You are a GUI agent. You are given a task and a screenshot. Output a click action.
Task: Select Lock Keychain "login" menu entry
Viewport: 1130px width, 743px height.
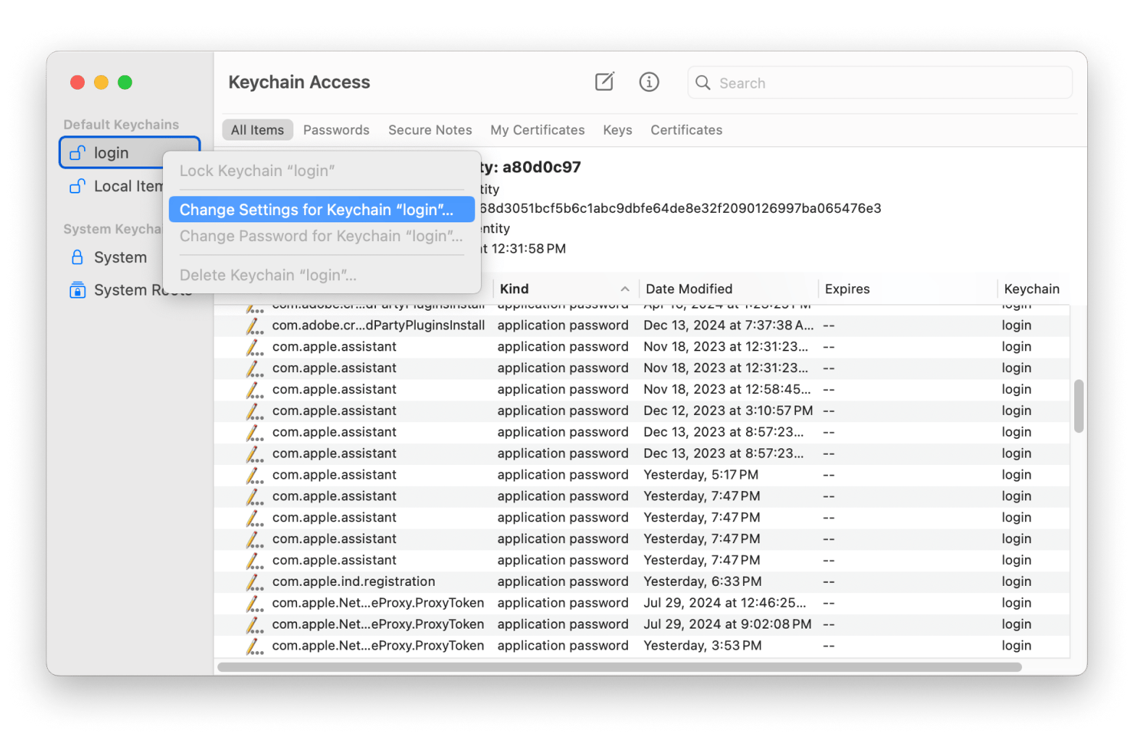click(x=257, y=171)
